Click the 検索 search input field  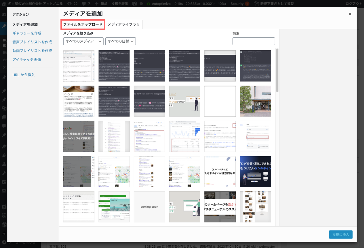(x=254, y=41)
